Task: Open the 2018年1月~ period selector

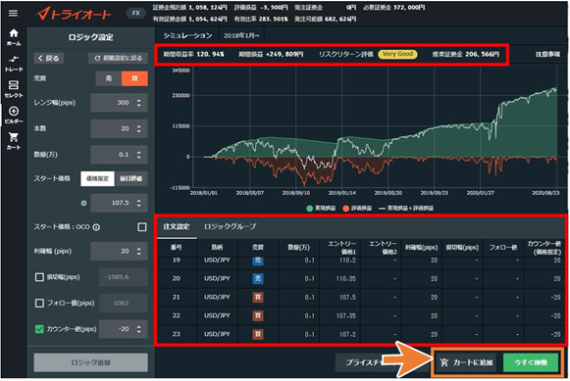Action: coord(241,35)
